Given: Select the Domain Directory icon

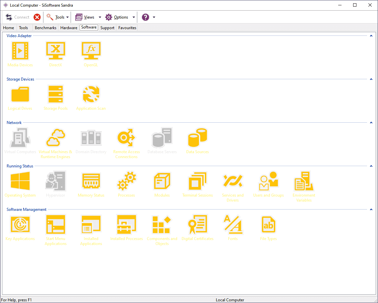Looking at the screenshot, I should [91, 137].
